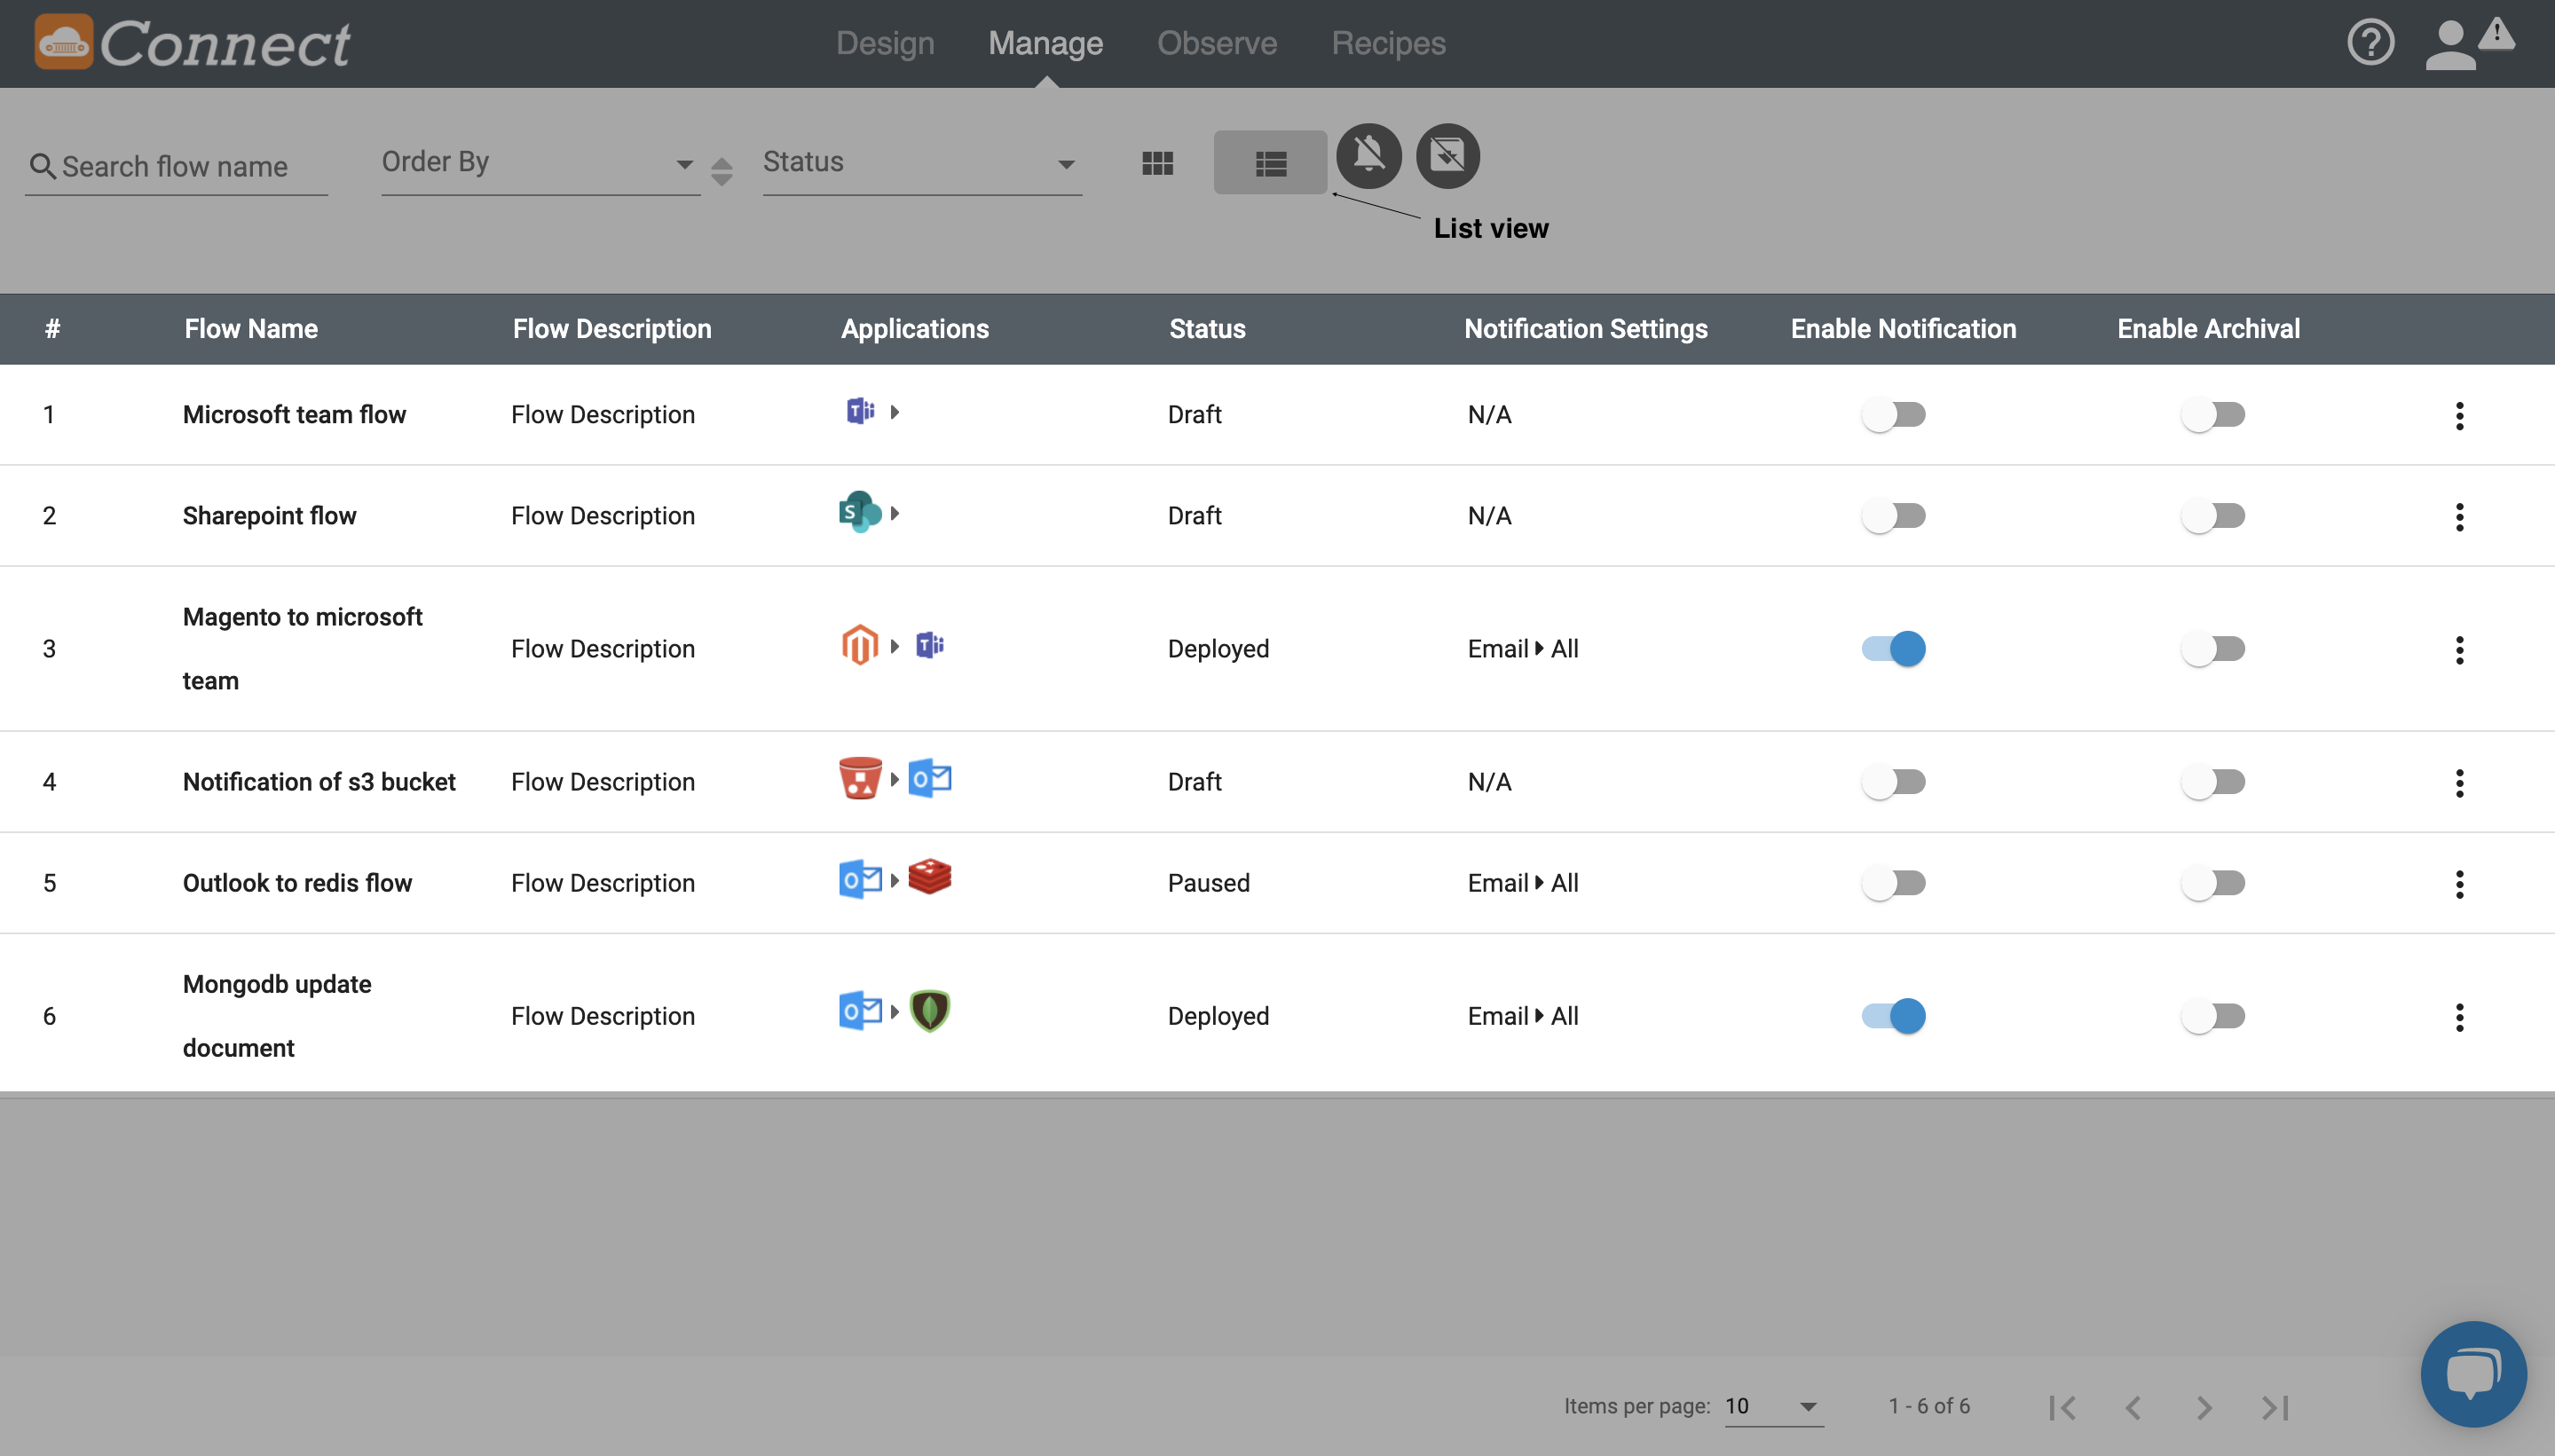2555x1456 pixels.
Task: Click Teams icon in Microsoft team flow row
Action: [860, 411]
